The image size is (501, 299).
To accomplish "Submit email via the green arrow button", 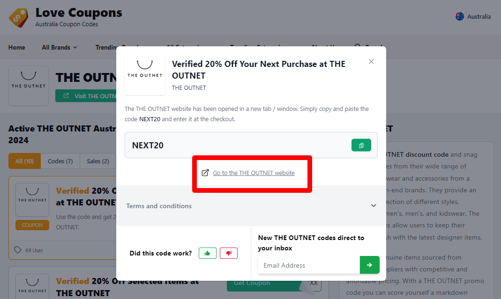I will (x=370, y=265).
